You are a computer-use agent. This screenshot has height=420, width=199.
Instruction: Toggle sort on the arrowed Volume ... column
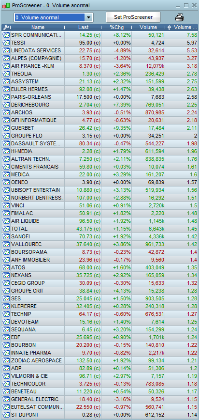pos(183,27)
